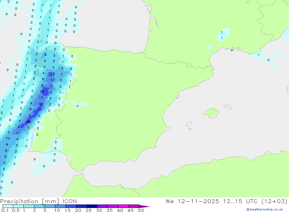Click the legend label '25'

click(88, 210)
